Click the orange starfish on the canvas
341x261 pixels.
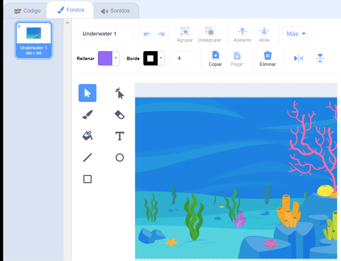(172, 242)
